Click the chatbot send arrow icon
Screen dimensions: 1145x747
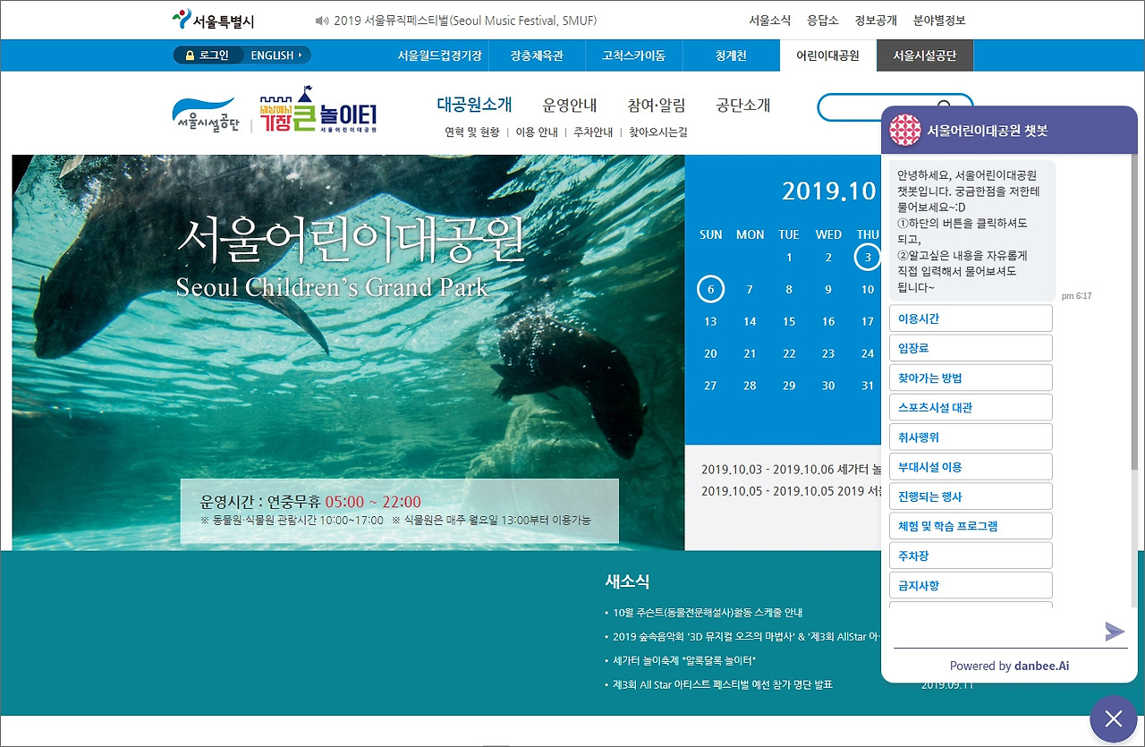[x=1114, y=632]
